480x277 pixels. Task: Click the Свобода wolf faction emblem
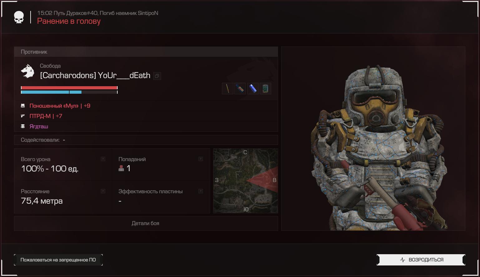(x=27, y=71)
